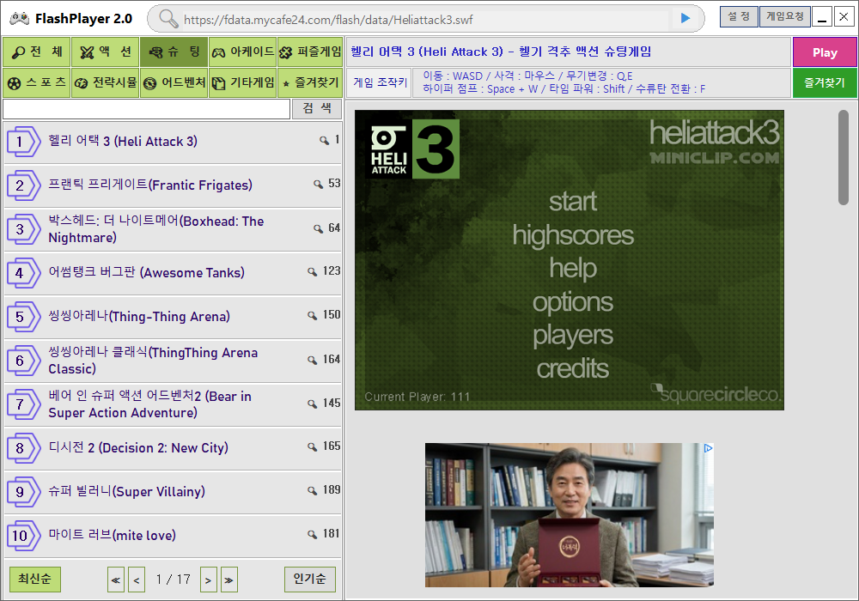The width and height of the screenshot is (859, 601).
Task: Click the FlashPlayer gamepad logo icon
Action: click(20, 19)
